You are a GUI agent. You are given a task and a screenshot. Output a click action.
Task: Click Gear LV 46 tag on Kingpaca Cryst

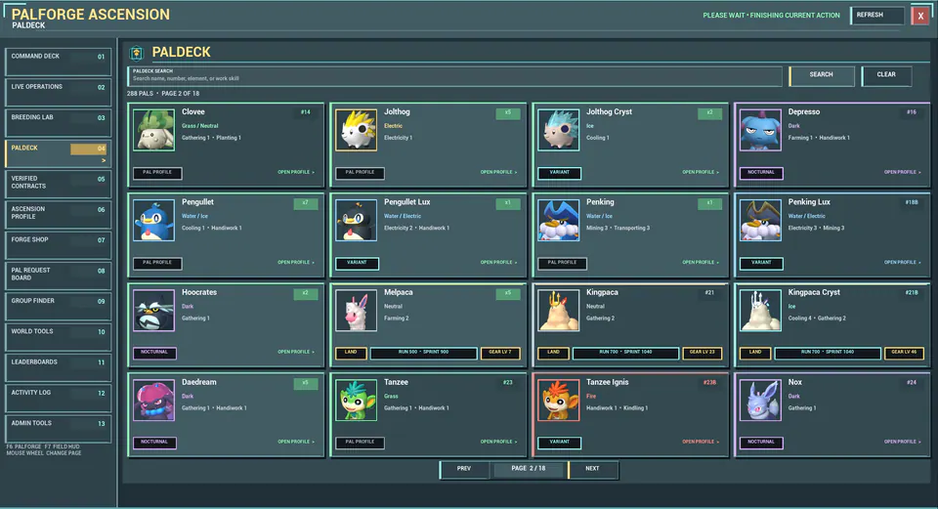tap(904, 353)
